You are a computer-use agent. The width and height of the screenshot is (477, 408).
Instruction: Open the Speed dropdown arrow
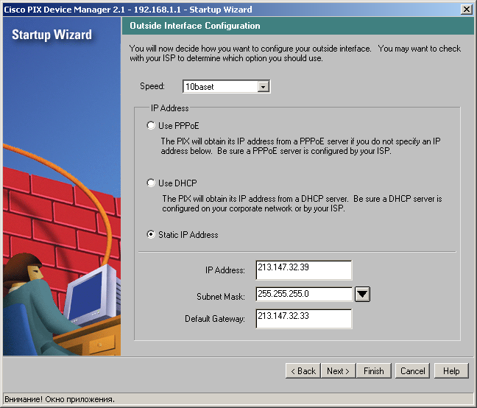coord(263,87)
